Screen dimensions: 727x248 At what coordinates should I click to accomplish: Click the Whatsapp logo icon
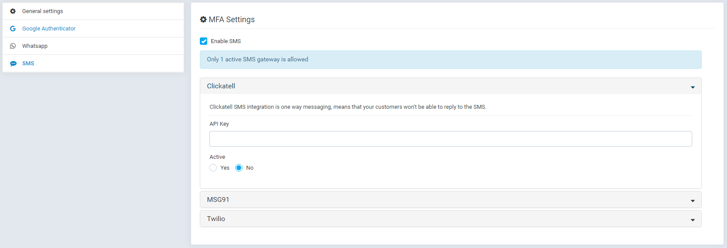click(x=13, y=46)
